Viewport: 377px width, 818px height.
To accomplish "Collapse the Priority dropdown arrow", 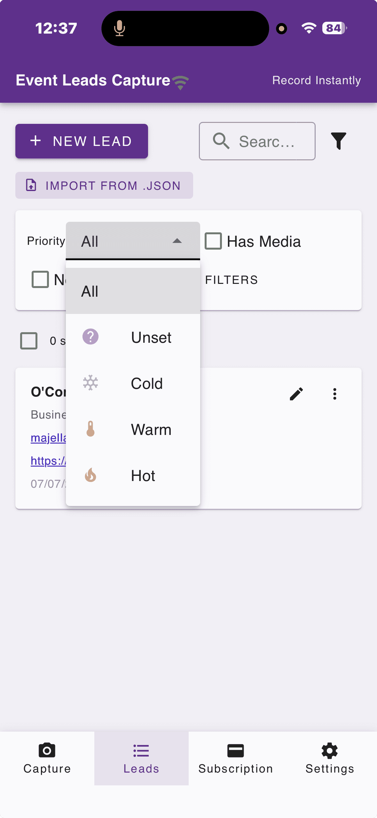I will pos(177,241).
